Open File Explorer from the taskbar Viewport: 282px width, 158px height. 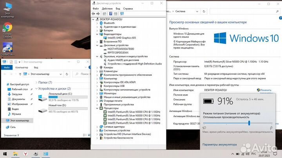[15, 154]
